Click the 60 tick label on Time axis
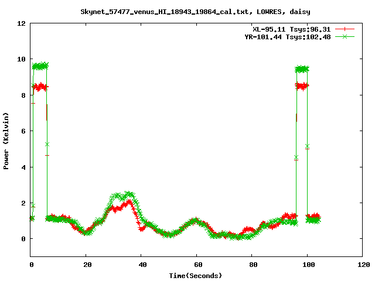Image resolution: width=375 pixels, height=281 pixels. [x=198, y=265]
